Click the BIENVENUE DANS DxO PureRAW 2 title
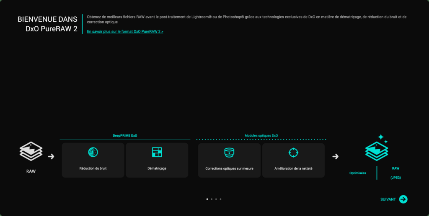 47,24
